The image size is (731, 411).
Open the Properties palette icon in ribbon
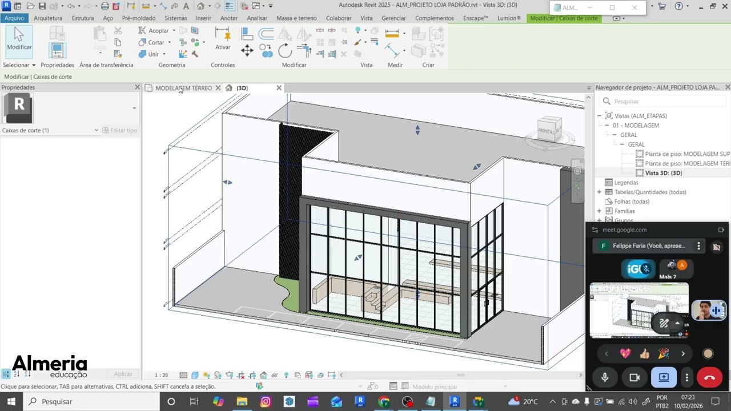click(57, 51)
